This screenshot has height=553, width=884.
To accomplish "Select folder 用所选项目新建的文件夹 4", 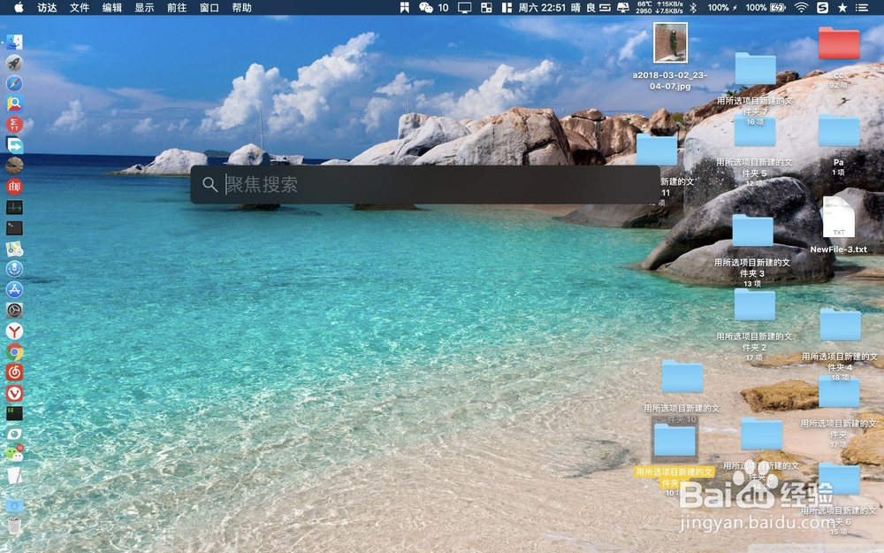I will (x=841, y=325).
